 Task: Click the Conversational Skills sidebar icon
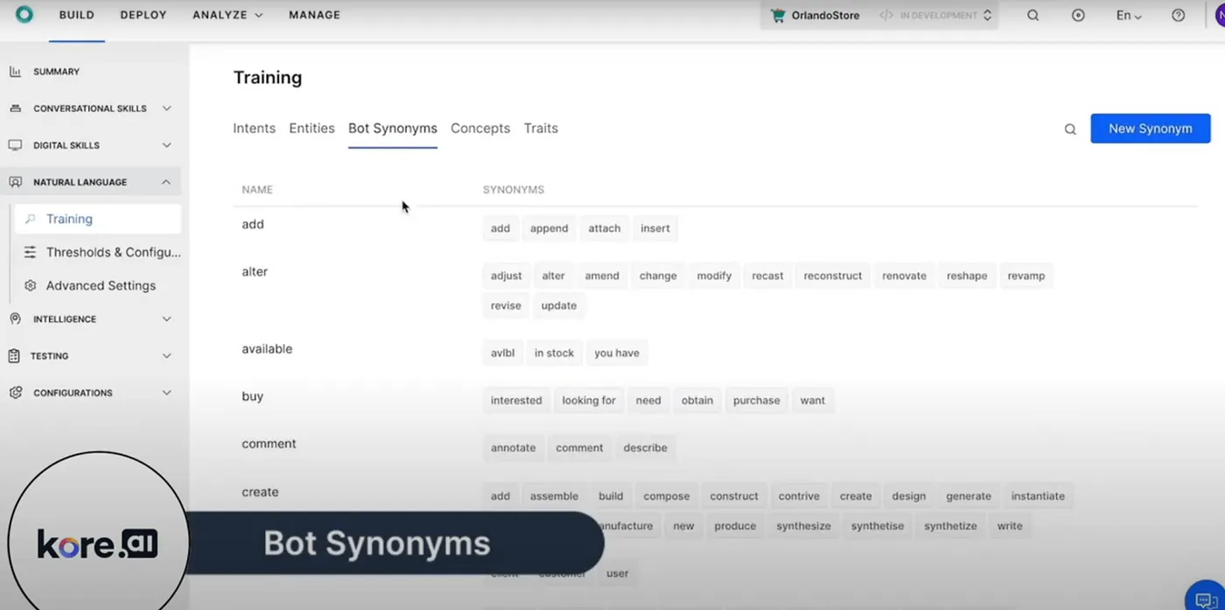(15, 109)
